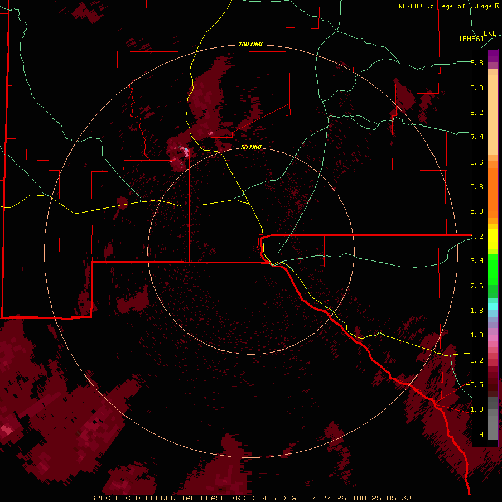502x502 pixels.
Task: Click the 8.2 value on the color scale
Action: coord(477,112)
